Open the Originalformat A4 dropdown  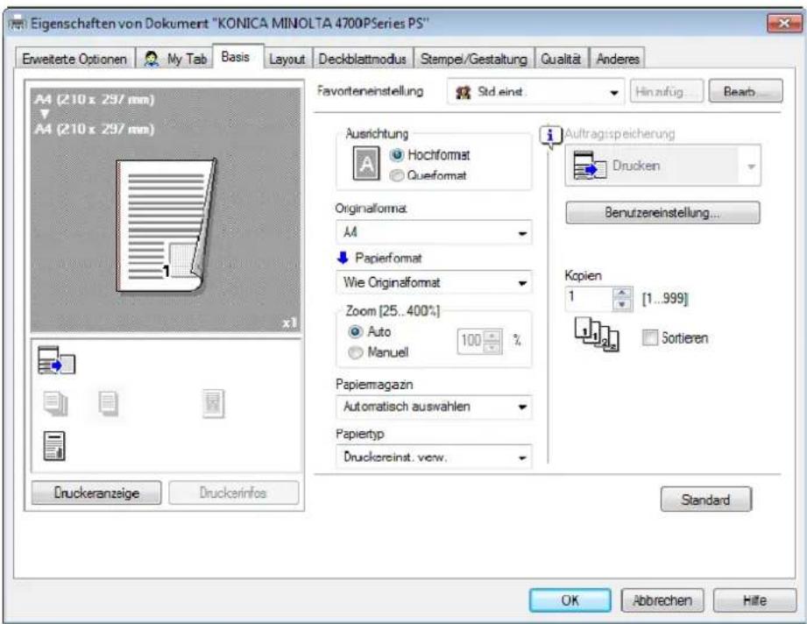(434, 233)
